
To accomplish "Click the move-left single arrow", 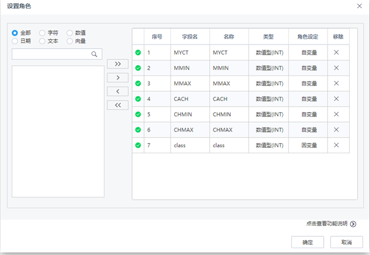I will [x=117, y=91].
